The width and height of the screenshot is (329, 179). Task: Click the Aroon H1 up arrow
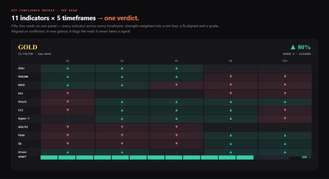tap(231, 152)
